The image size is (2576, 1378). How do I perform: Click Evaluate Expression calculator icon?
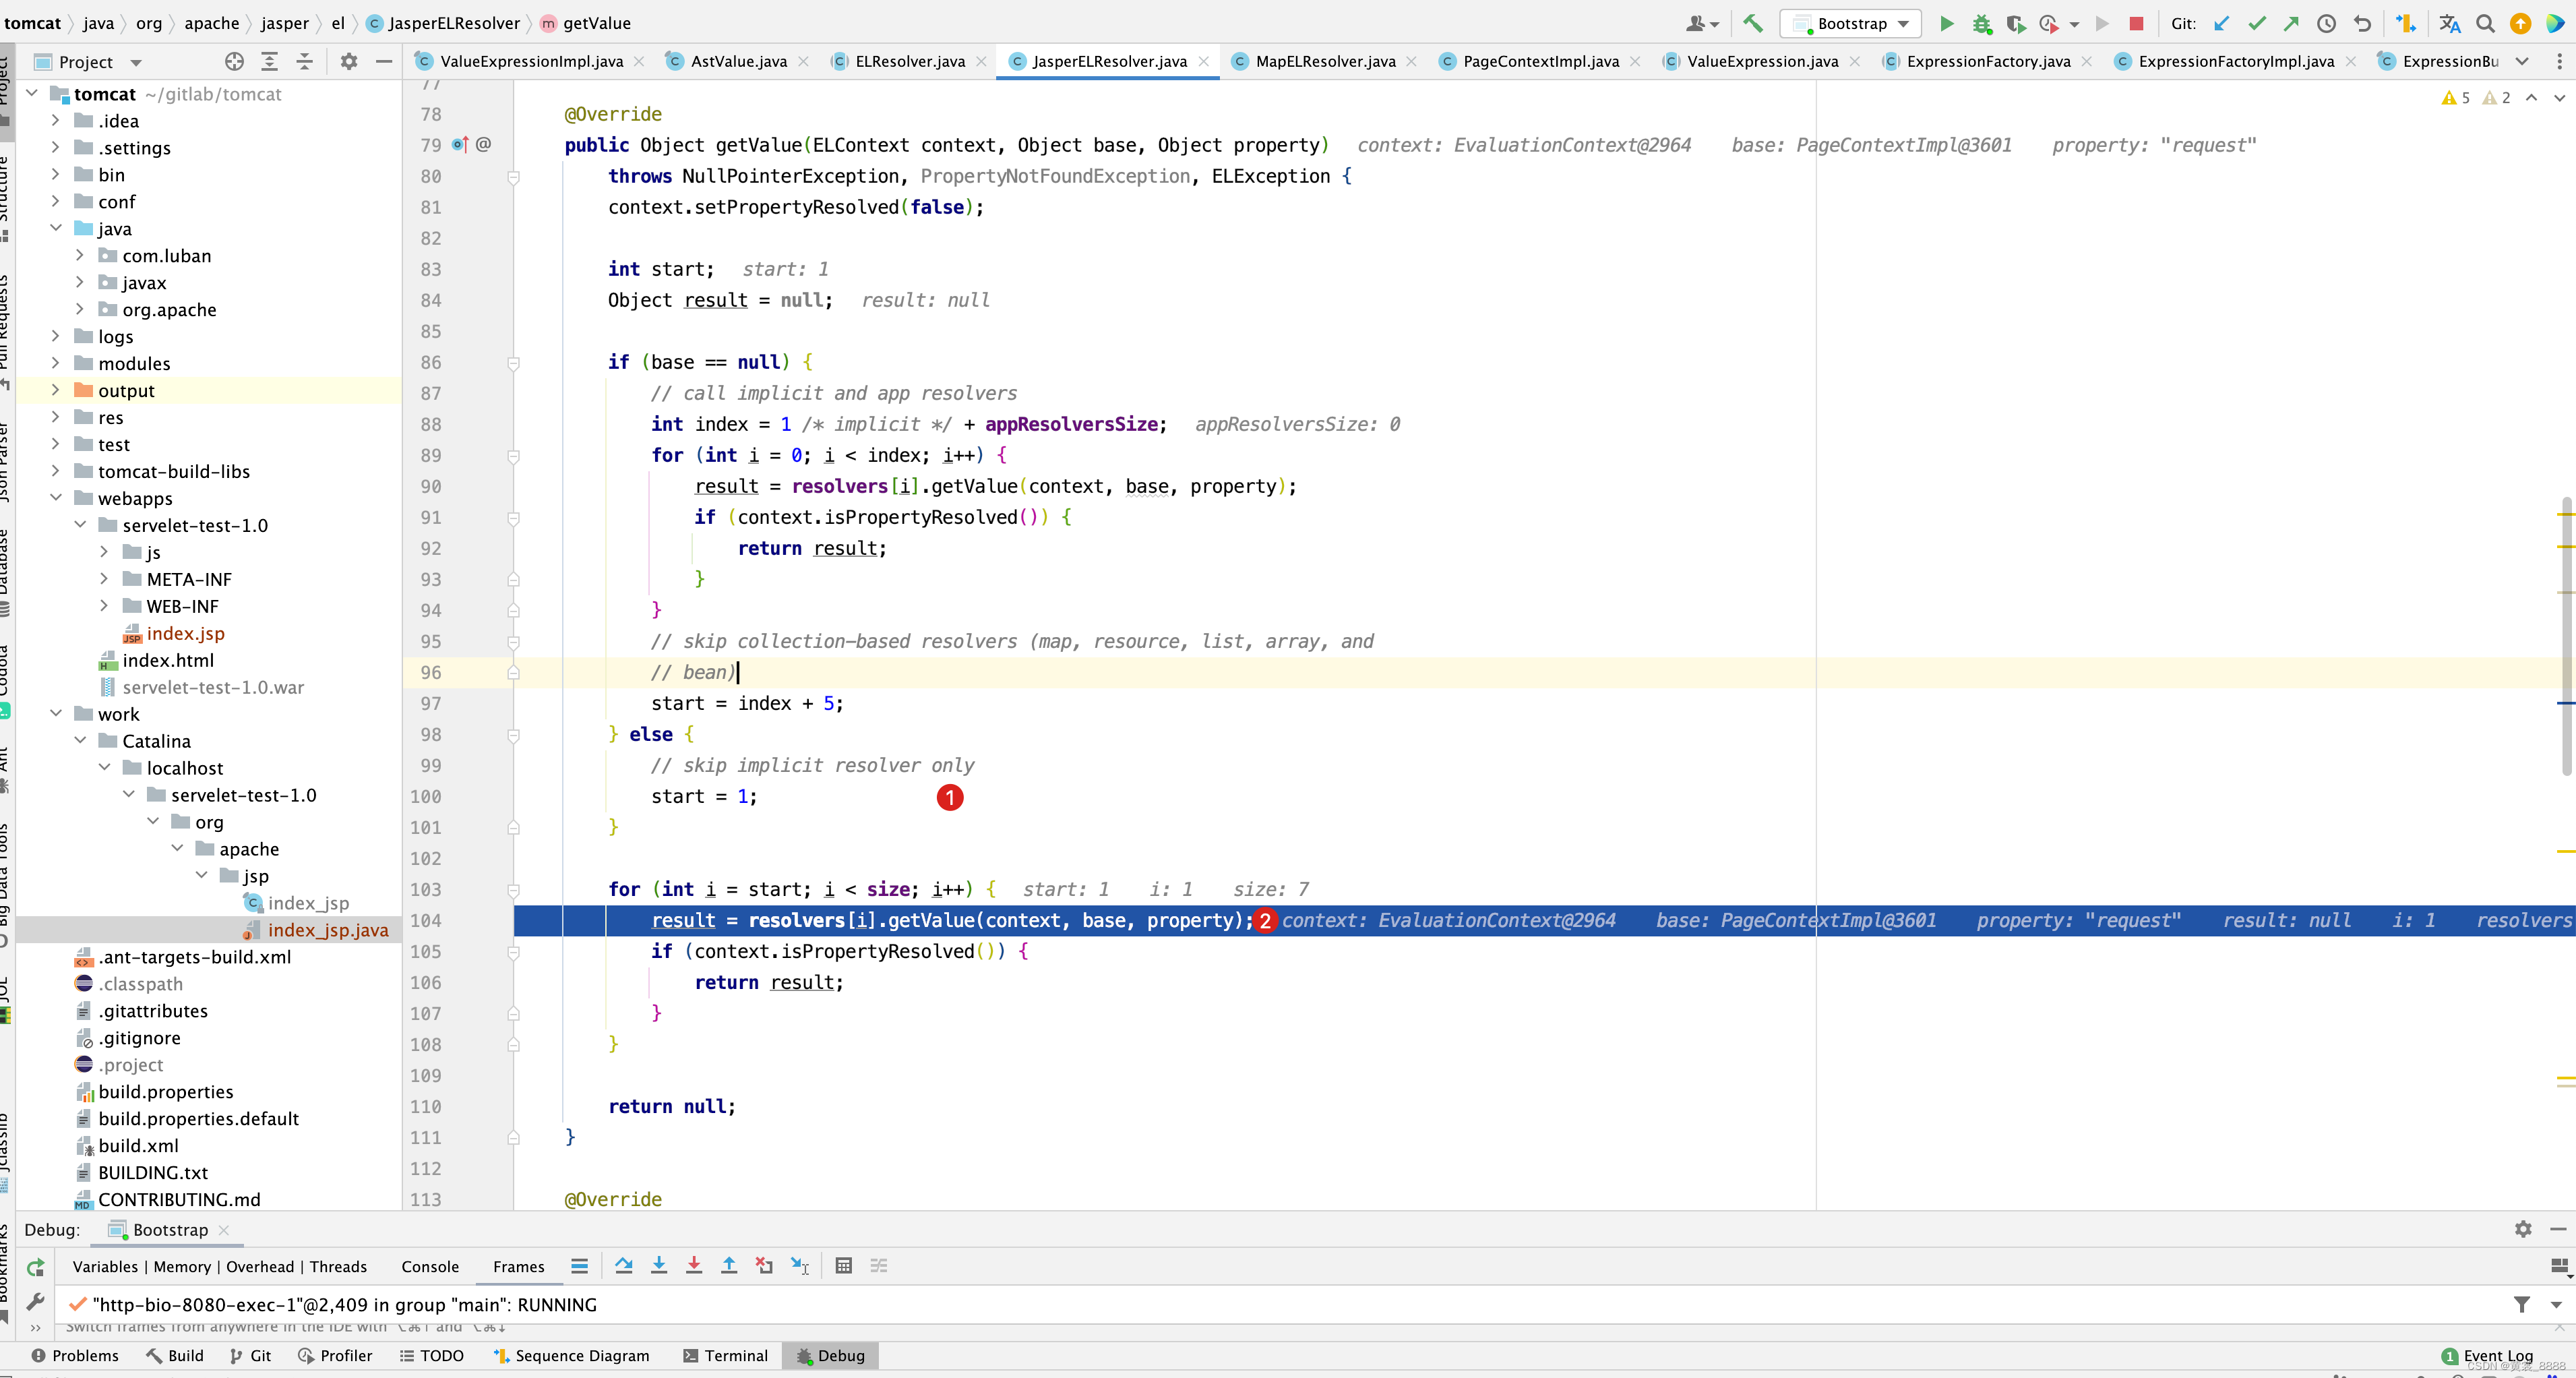844,1266
